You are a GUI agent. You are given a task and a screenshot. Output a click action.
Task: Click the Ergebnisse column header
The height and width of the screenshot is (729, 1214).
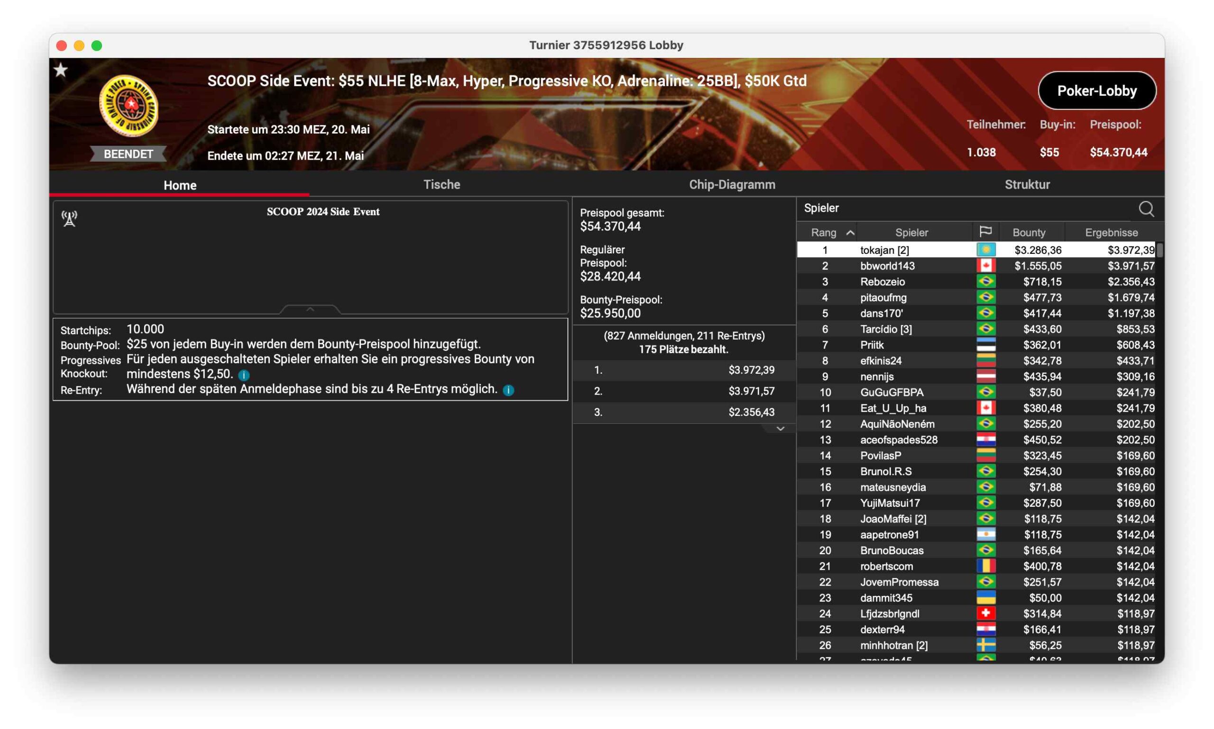(1111, 233)
